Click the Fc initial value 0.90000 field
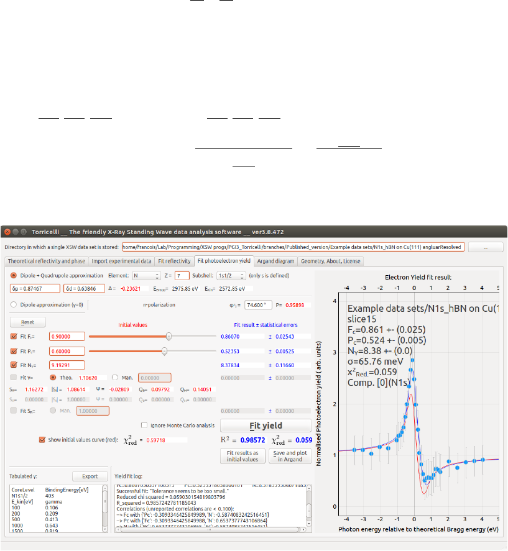Screen dimensions: 508x551 pyautogui.click(x=67, y=336)
